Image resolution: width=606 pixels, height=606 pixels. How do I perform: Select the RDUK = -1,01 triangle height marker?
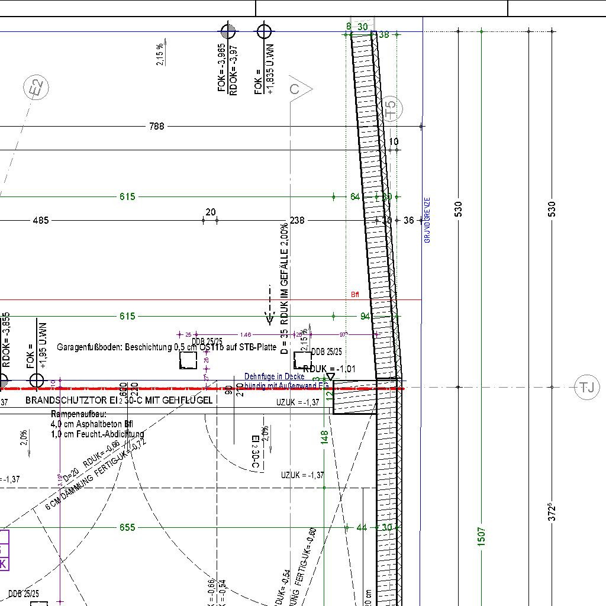pyautogui.click(x=331, y=376)
